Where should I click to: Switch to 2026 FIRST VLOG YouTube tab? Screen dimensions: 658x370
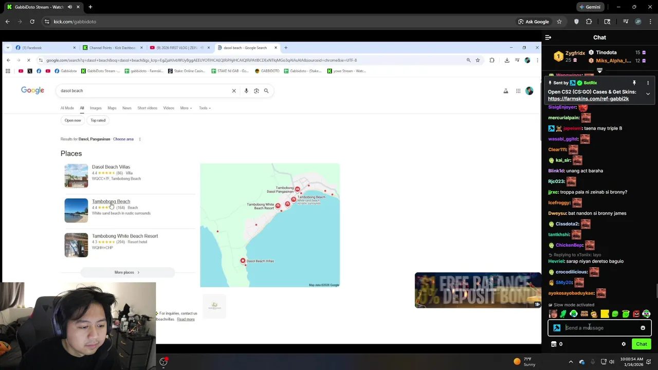tap(180, 48)
